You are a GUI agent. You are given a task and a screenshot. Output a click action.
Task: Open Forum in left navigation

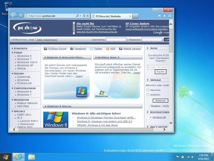pos(18,53)
